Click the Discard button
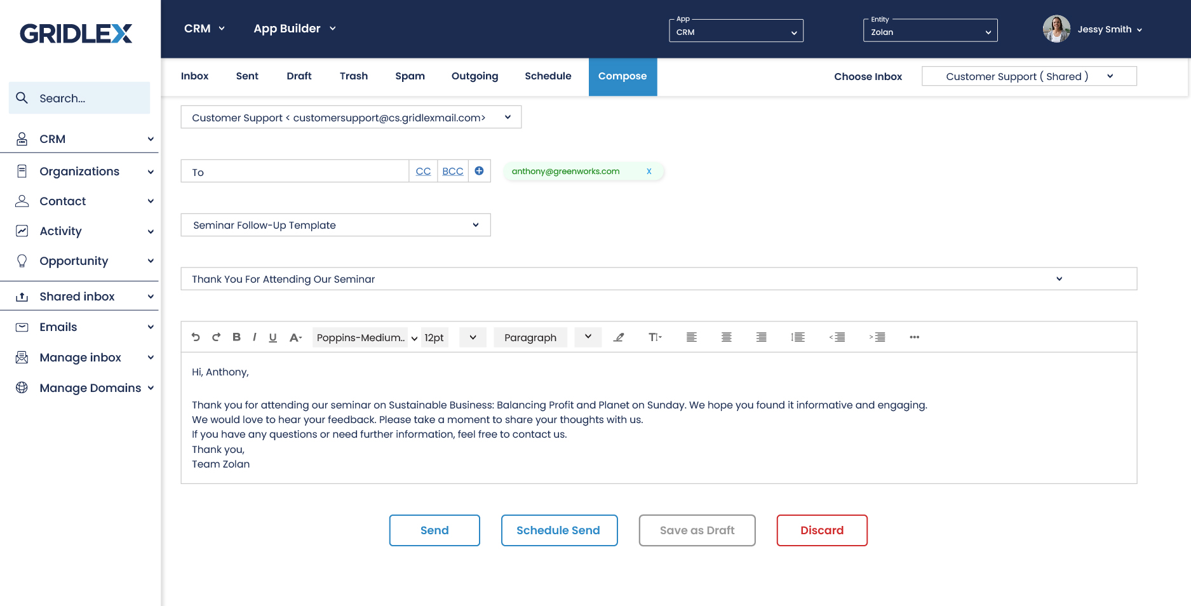The width and height of the screenshot is (1191, 606). pos(822,530)
